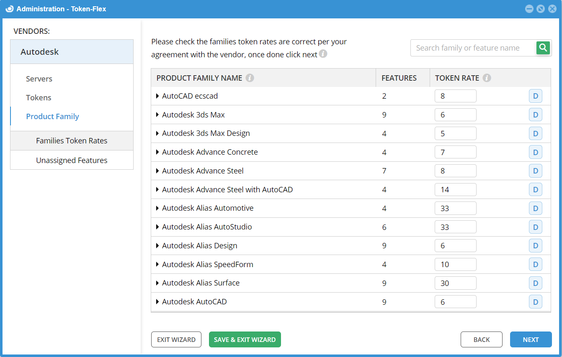Click info icon after the instructions text

(x=323, y=54)
